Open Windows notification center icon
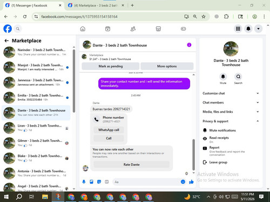Screen dimensions: 270x202 [261, 197]
